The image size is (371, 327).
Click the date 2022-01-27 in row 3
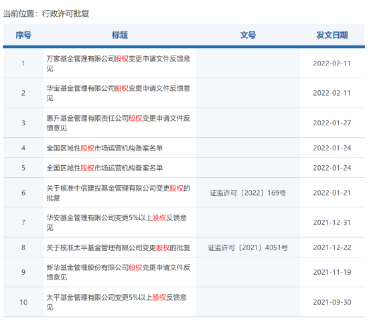point(332,123)
